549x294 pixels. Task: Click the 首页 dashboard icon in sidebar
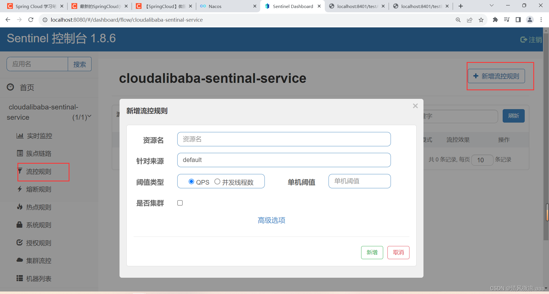(x=10, y=87)
